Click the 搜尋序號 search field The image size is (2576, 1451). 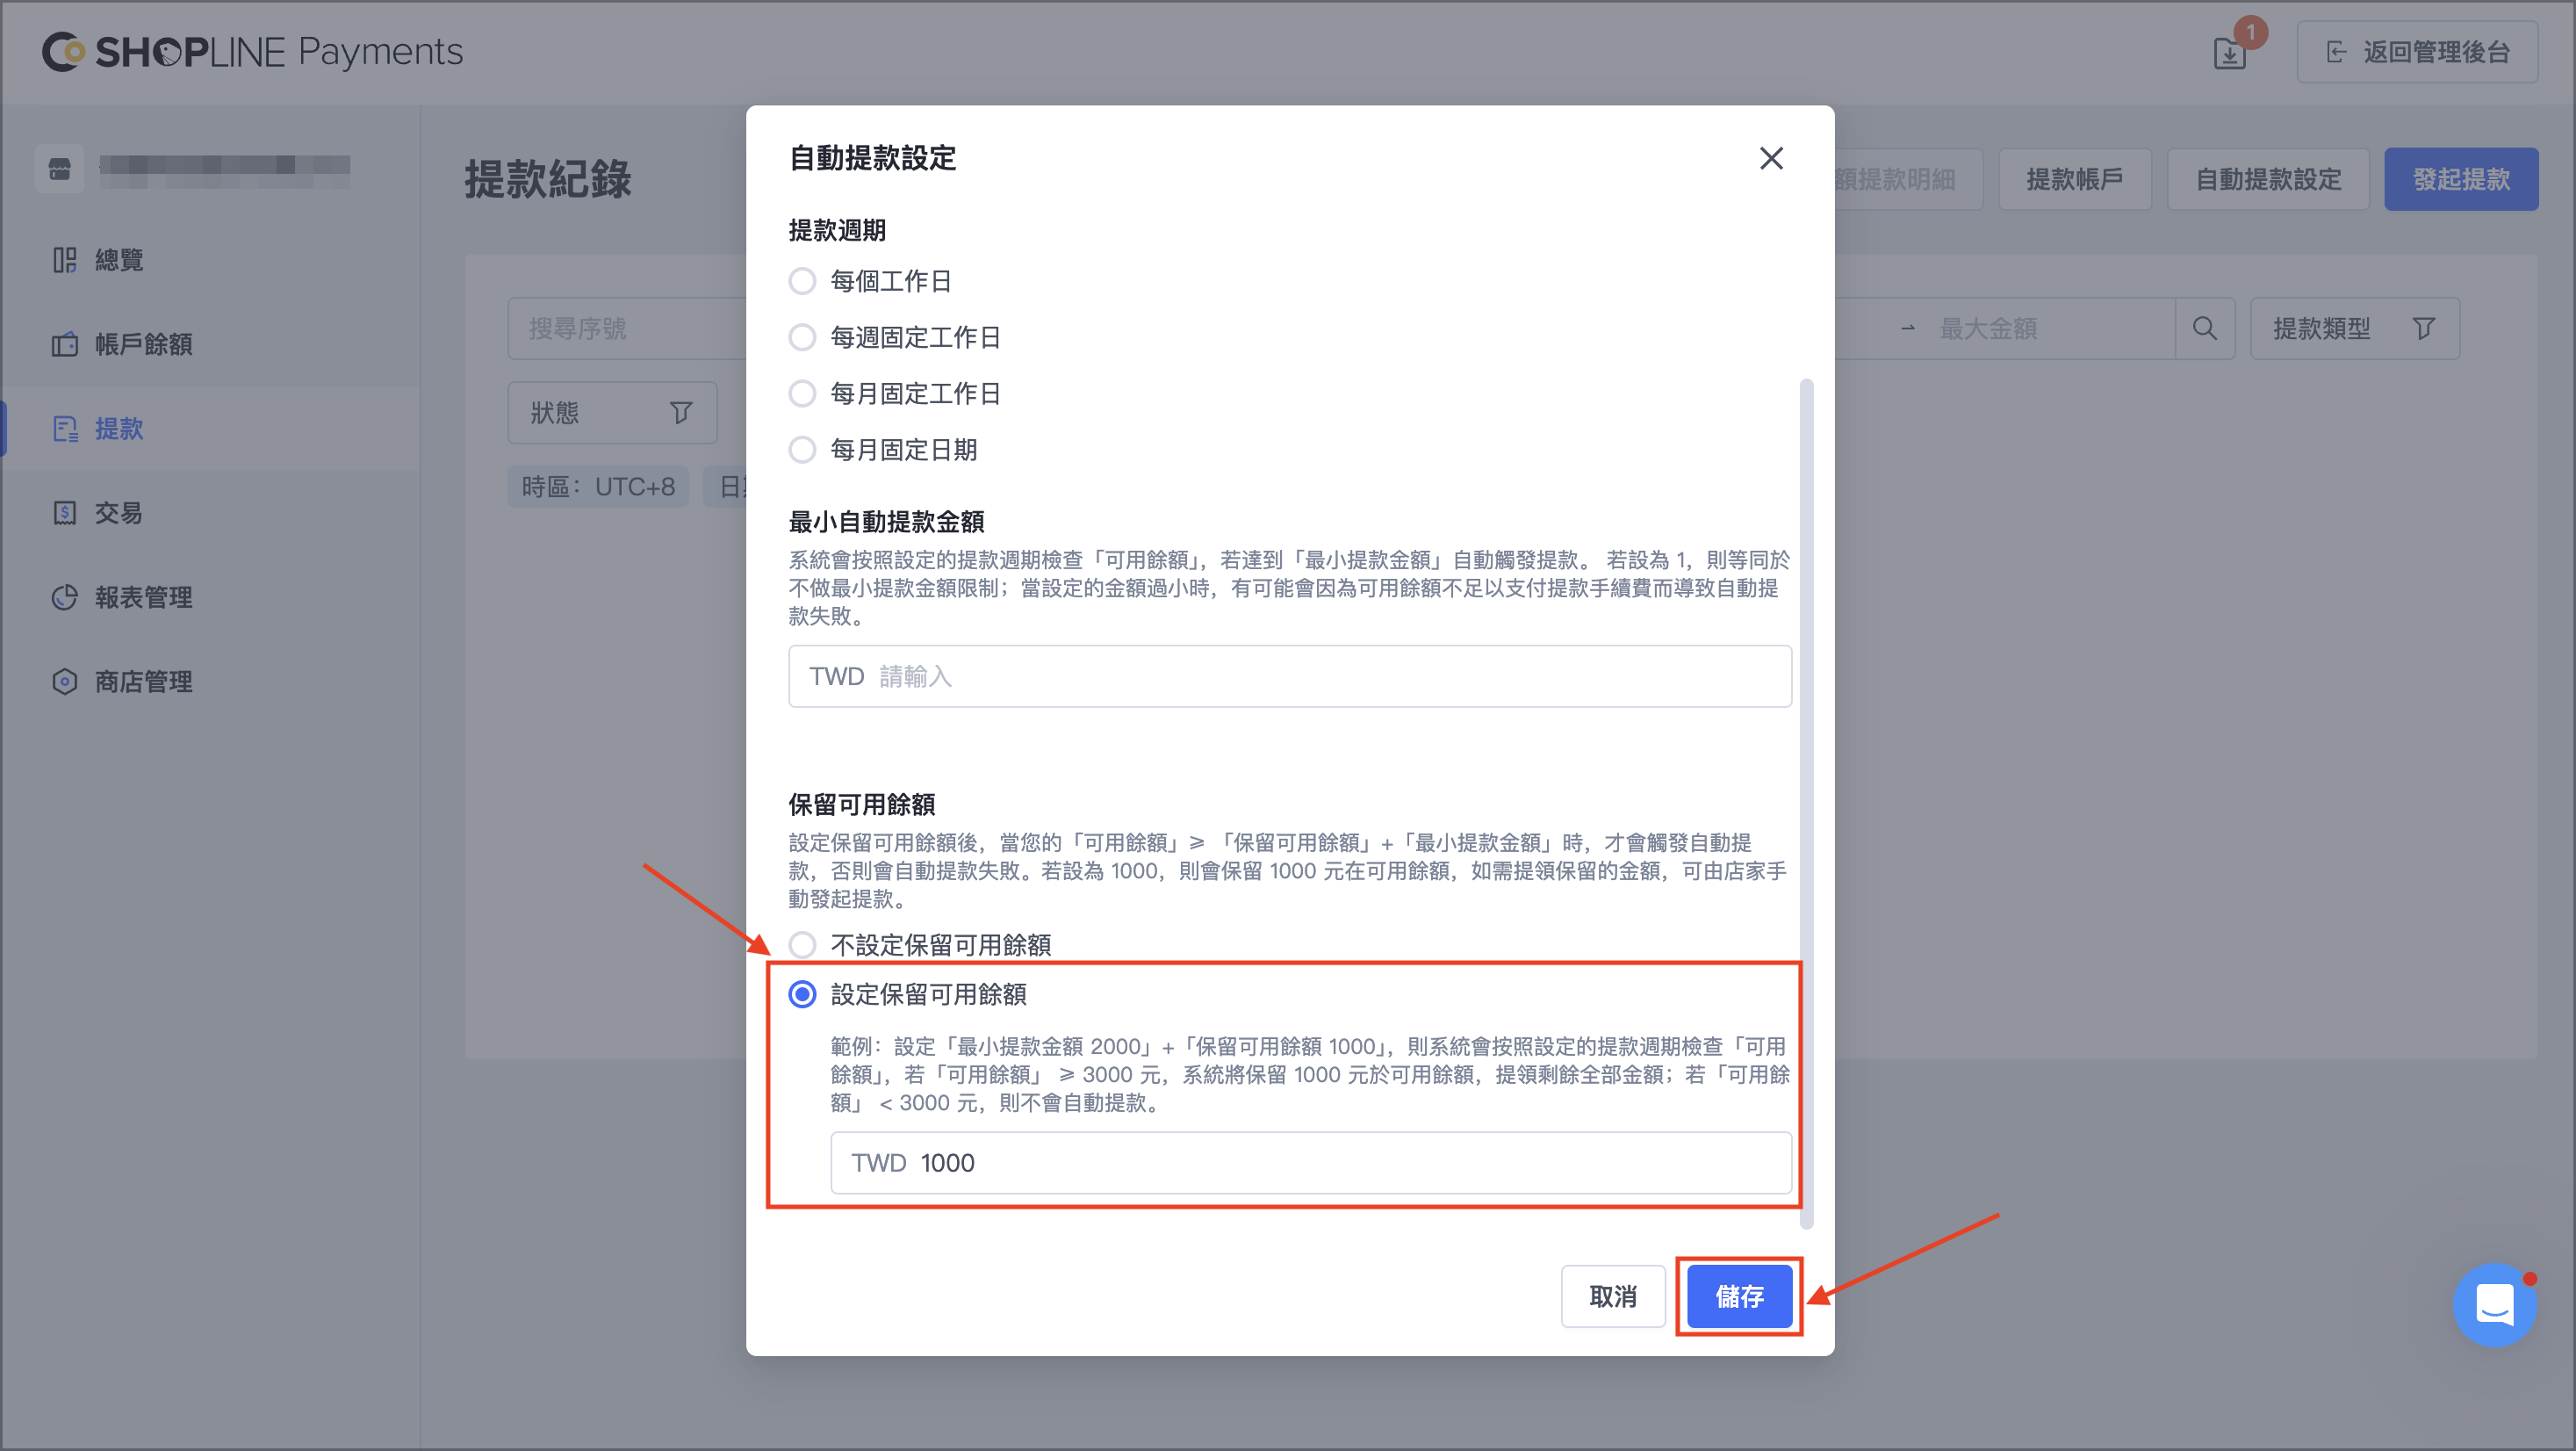[628, 328]
